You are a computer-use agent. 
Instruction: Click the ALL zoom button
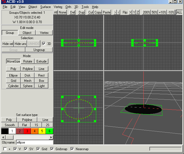179,12
